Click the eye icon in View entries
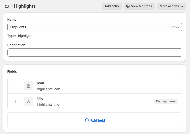 (x=128, y=6)
